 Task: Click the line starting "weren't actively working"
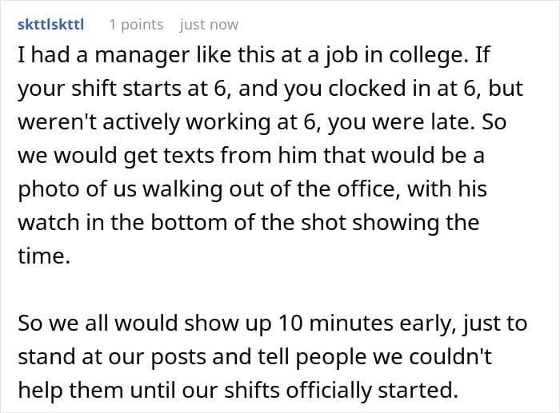click(x=262, y=122)
